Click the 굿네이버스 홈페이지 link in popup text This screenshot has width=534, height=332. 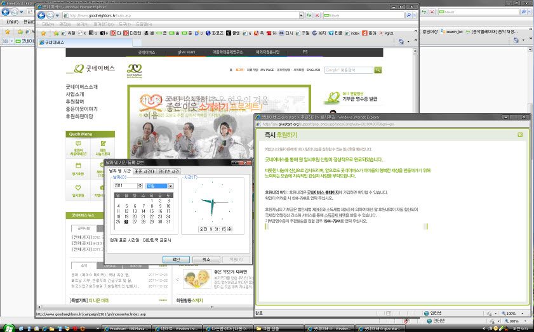pos(323,192)
